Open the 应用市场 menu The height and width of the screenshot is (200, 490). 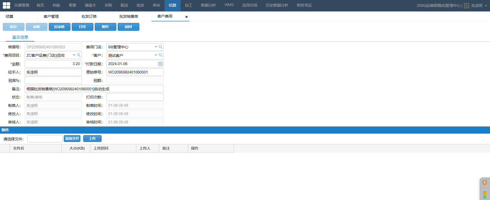tap(250, 5)
